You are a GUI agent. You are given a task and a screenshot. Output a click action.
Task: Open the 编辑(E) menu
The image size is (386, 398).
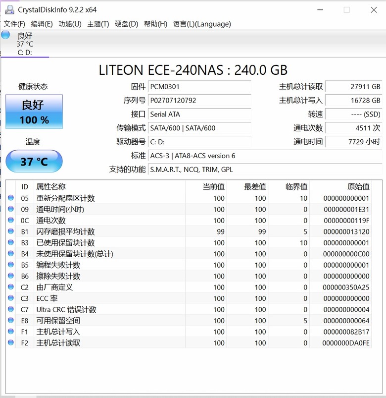42,24
